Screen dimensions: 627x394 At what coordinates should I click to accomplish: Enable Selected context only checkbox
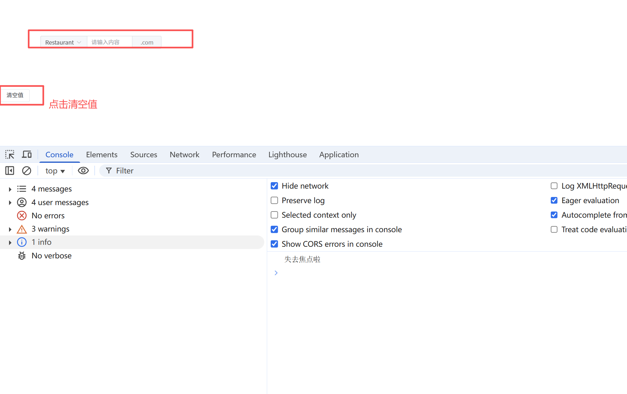pos(274,215)
